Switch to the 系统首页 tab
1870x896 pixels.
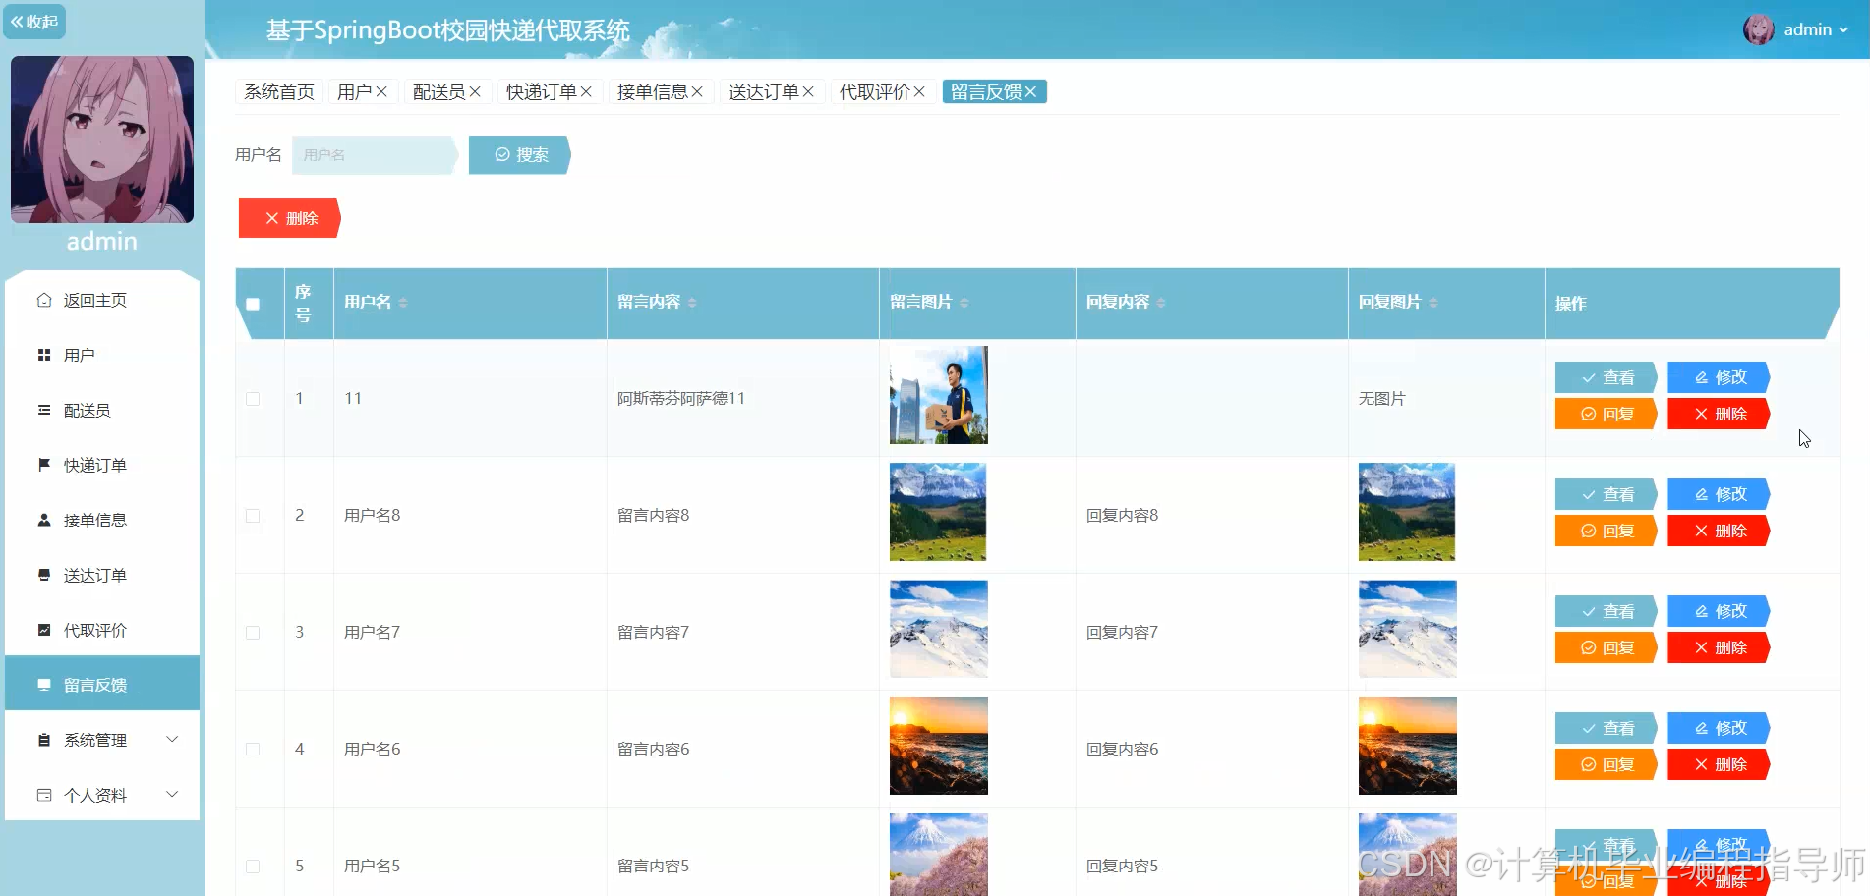click(x=278, y=91)
